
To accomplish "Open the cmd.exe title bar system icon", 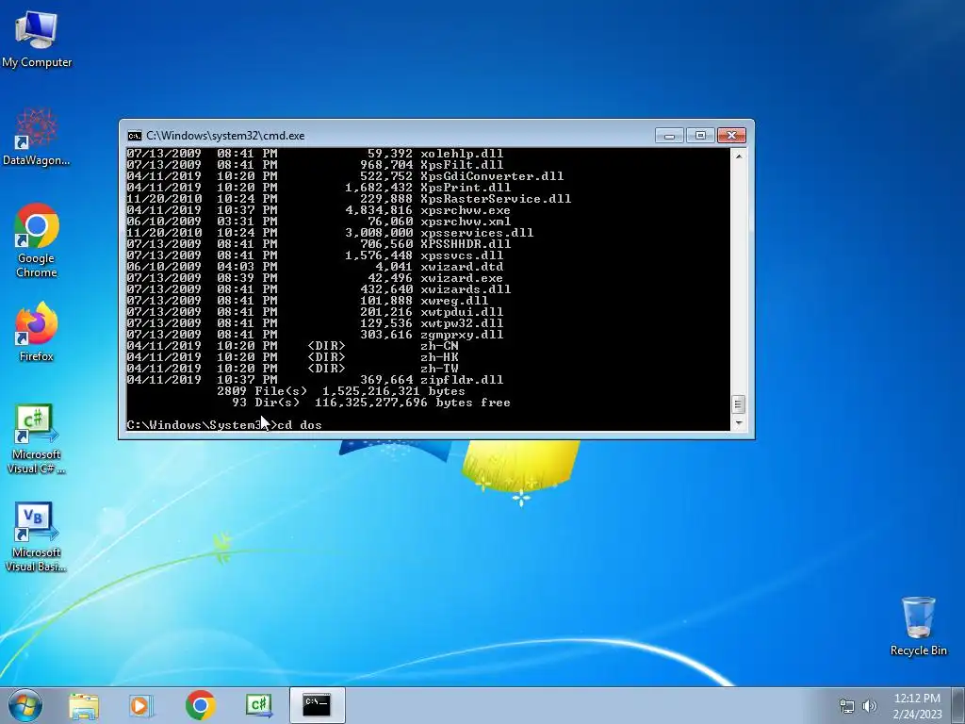I will (x=134, y=136).
